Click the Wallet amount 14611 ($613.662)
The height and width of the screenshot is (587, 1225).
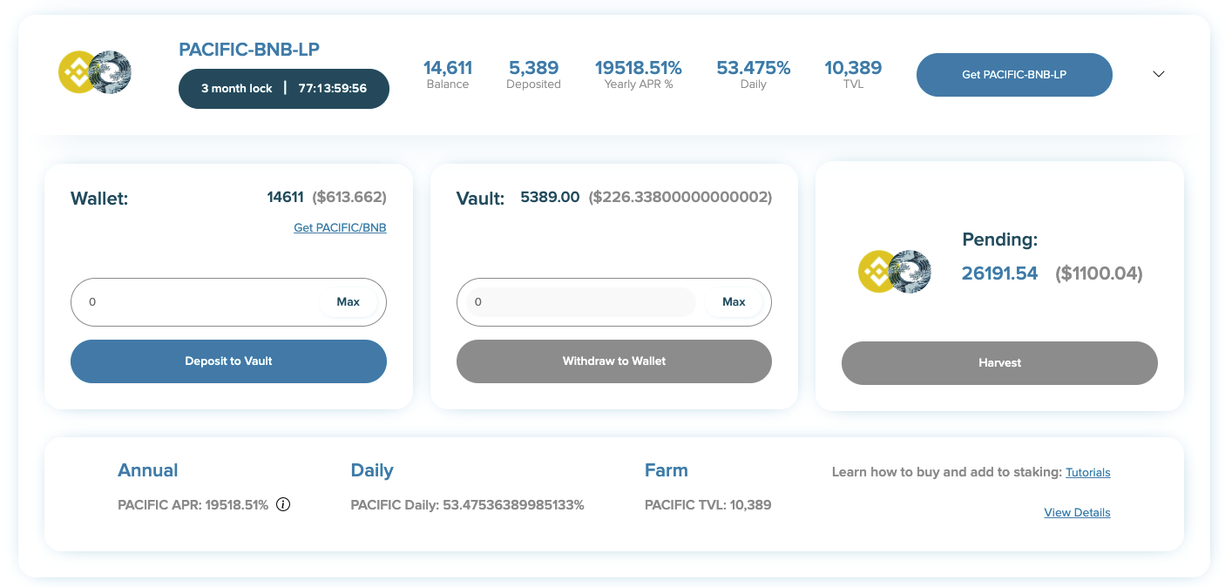coord(327,198)
